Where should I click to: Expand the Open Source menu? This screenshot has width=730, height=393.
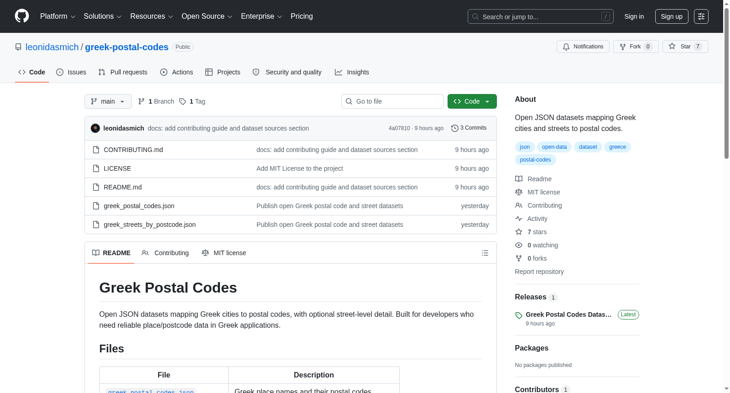207,16
